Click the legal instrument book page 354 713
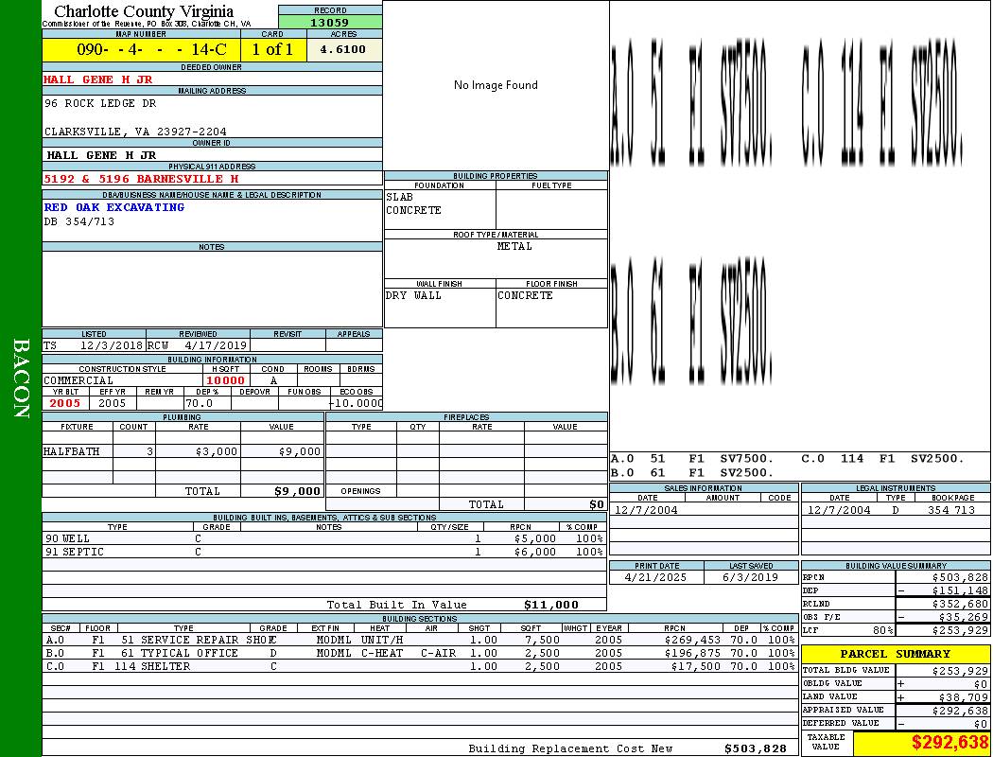Image resolution: width=993 pixels, height=757 pixels. (950, 510)
